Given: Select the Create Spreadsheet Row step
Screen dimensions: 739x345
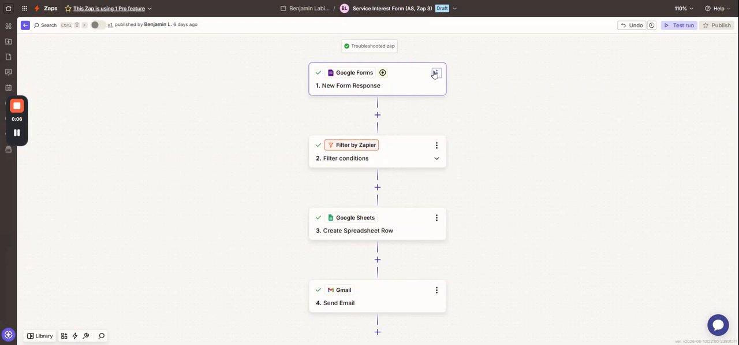Looking at the screenshot, I should (378, 224).
